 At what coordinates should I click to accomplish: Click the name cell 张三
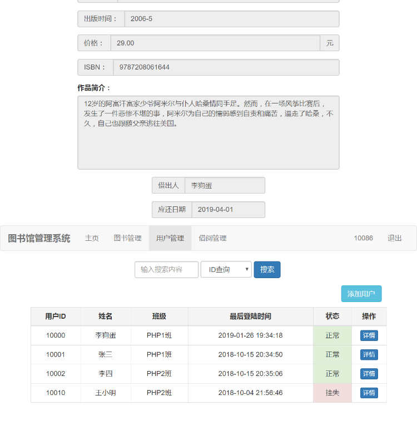pos(106,354)
